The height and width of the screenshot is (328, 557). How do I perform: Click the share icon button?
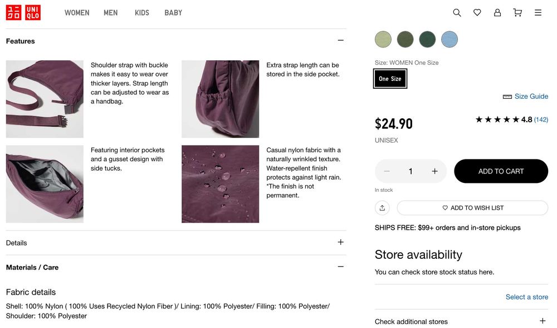coord(382,208)
